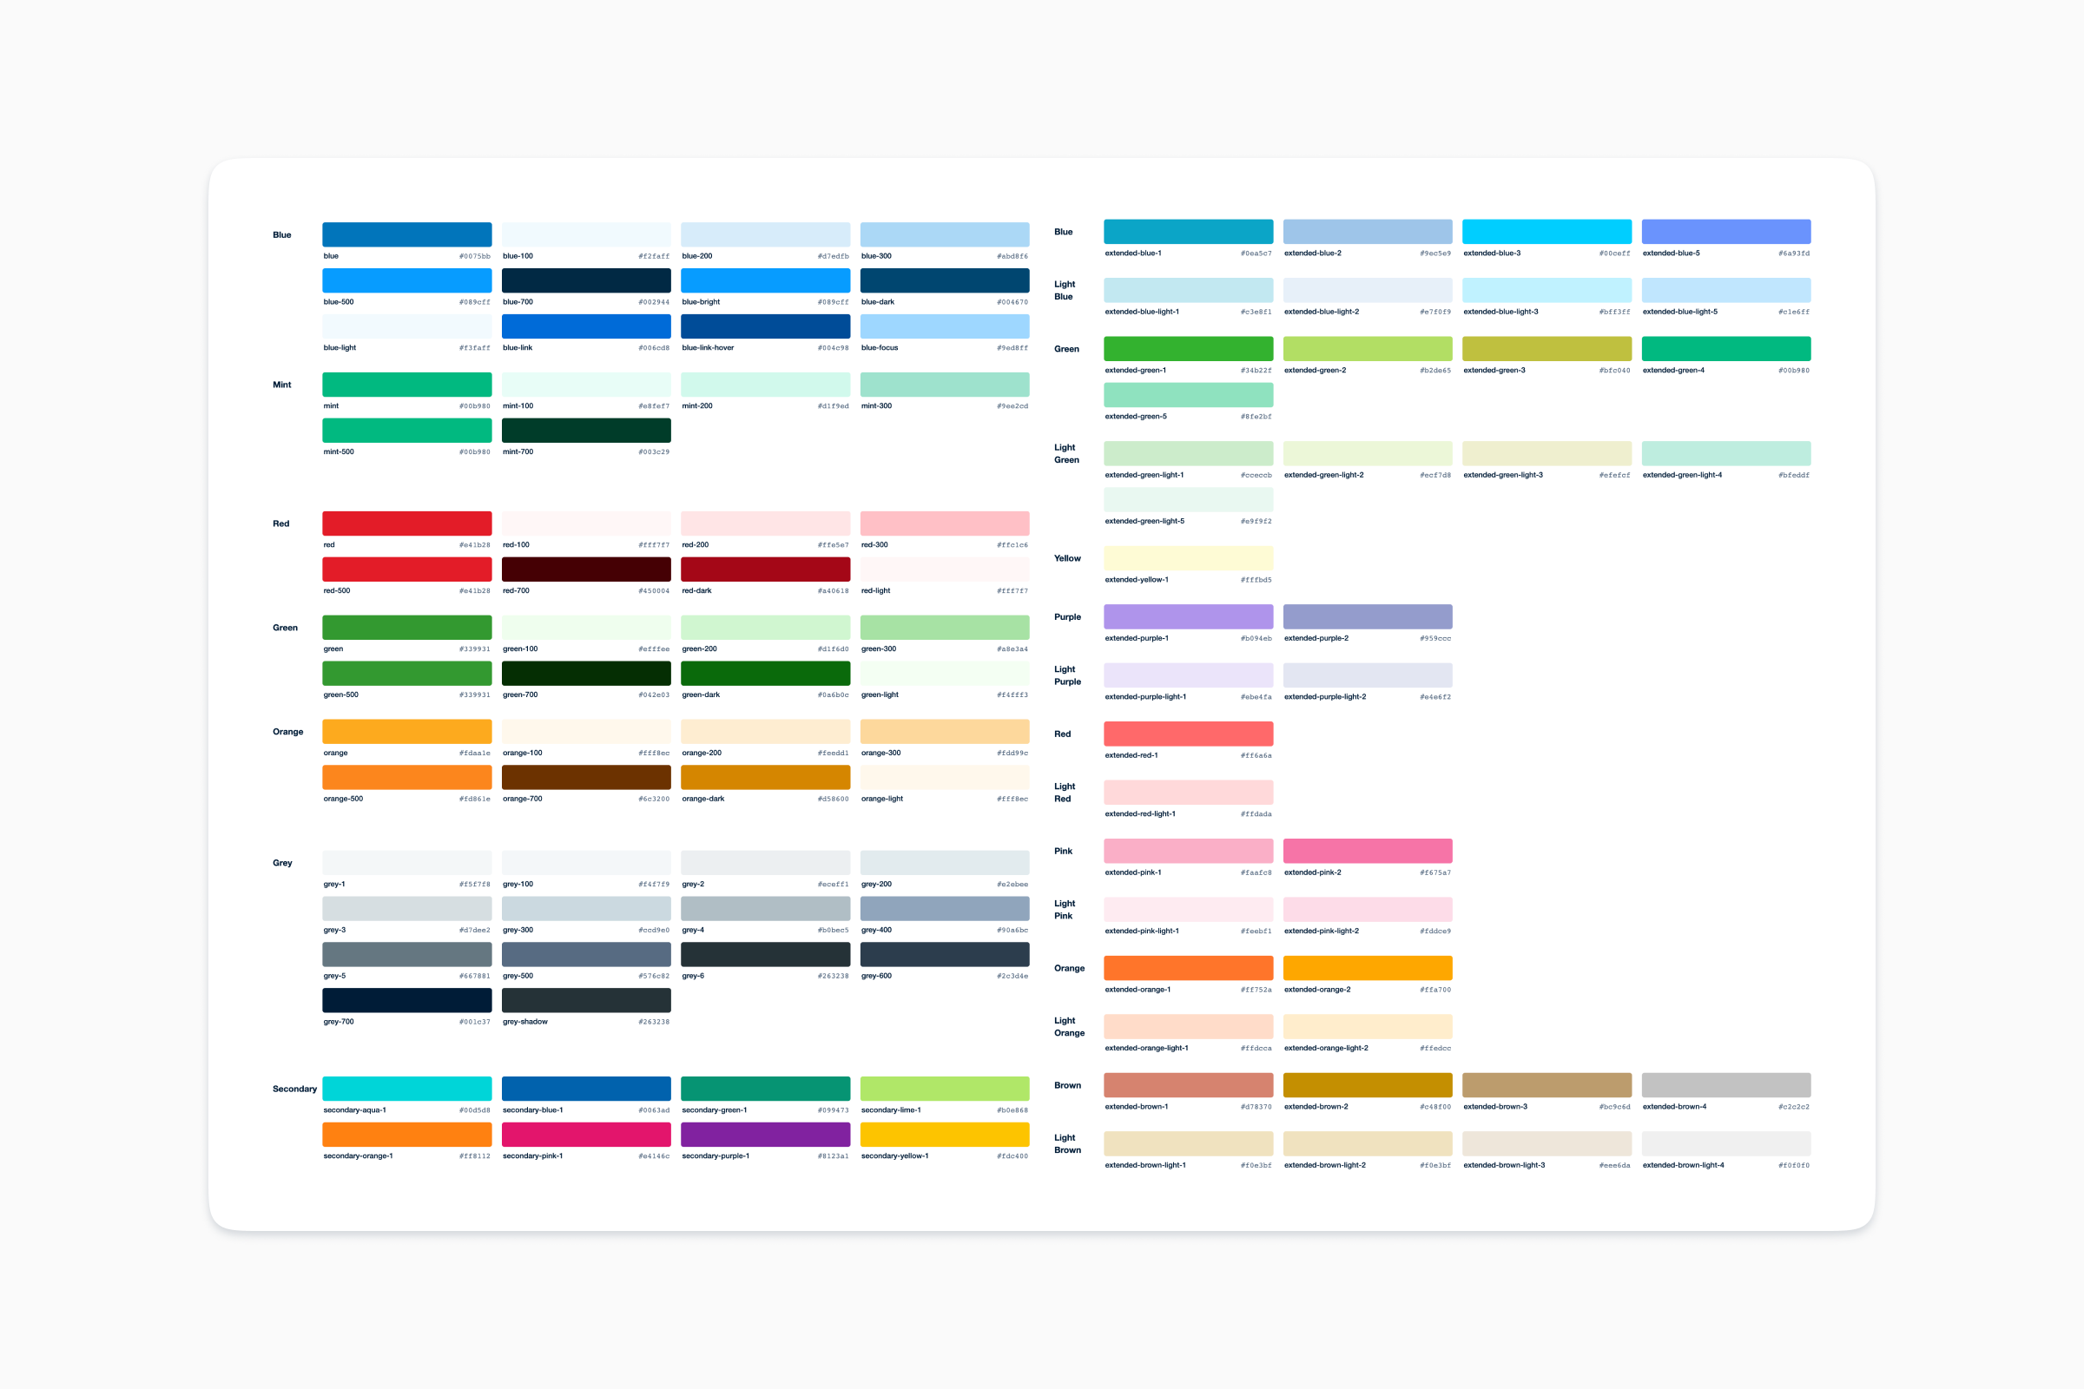Click the extended-orange-2 swatch
The width and height of the screenshot is (2084, 1389).
click(1367, 968)
